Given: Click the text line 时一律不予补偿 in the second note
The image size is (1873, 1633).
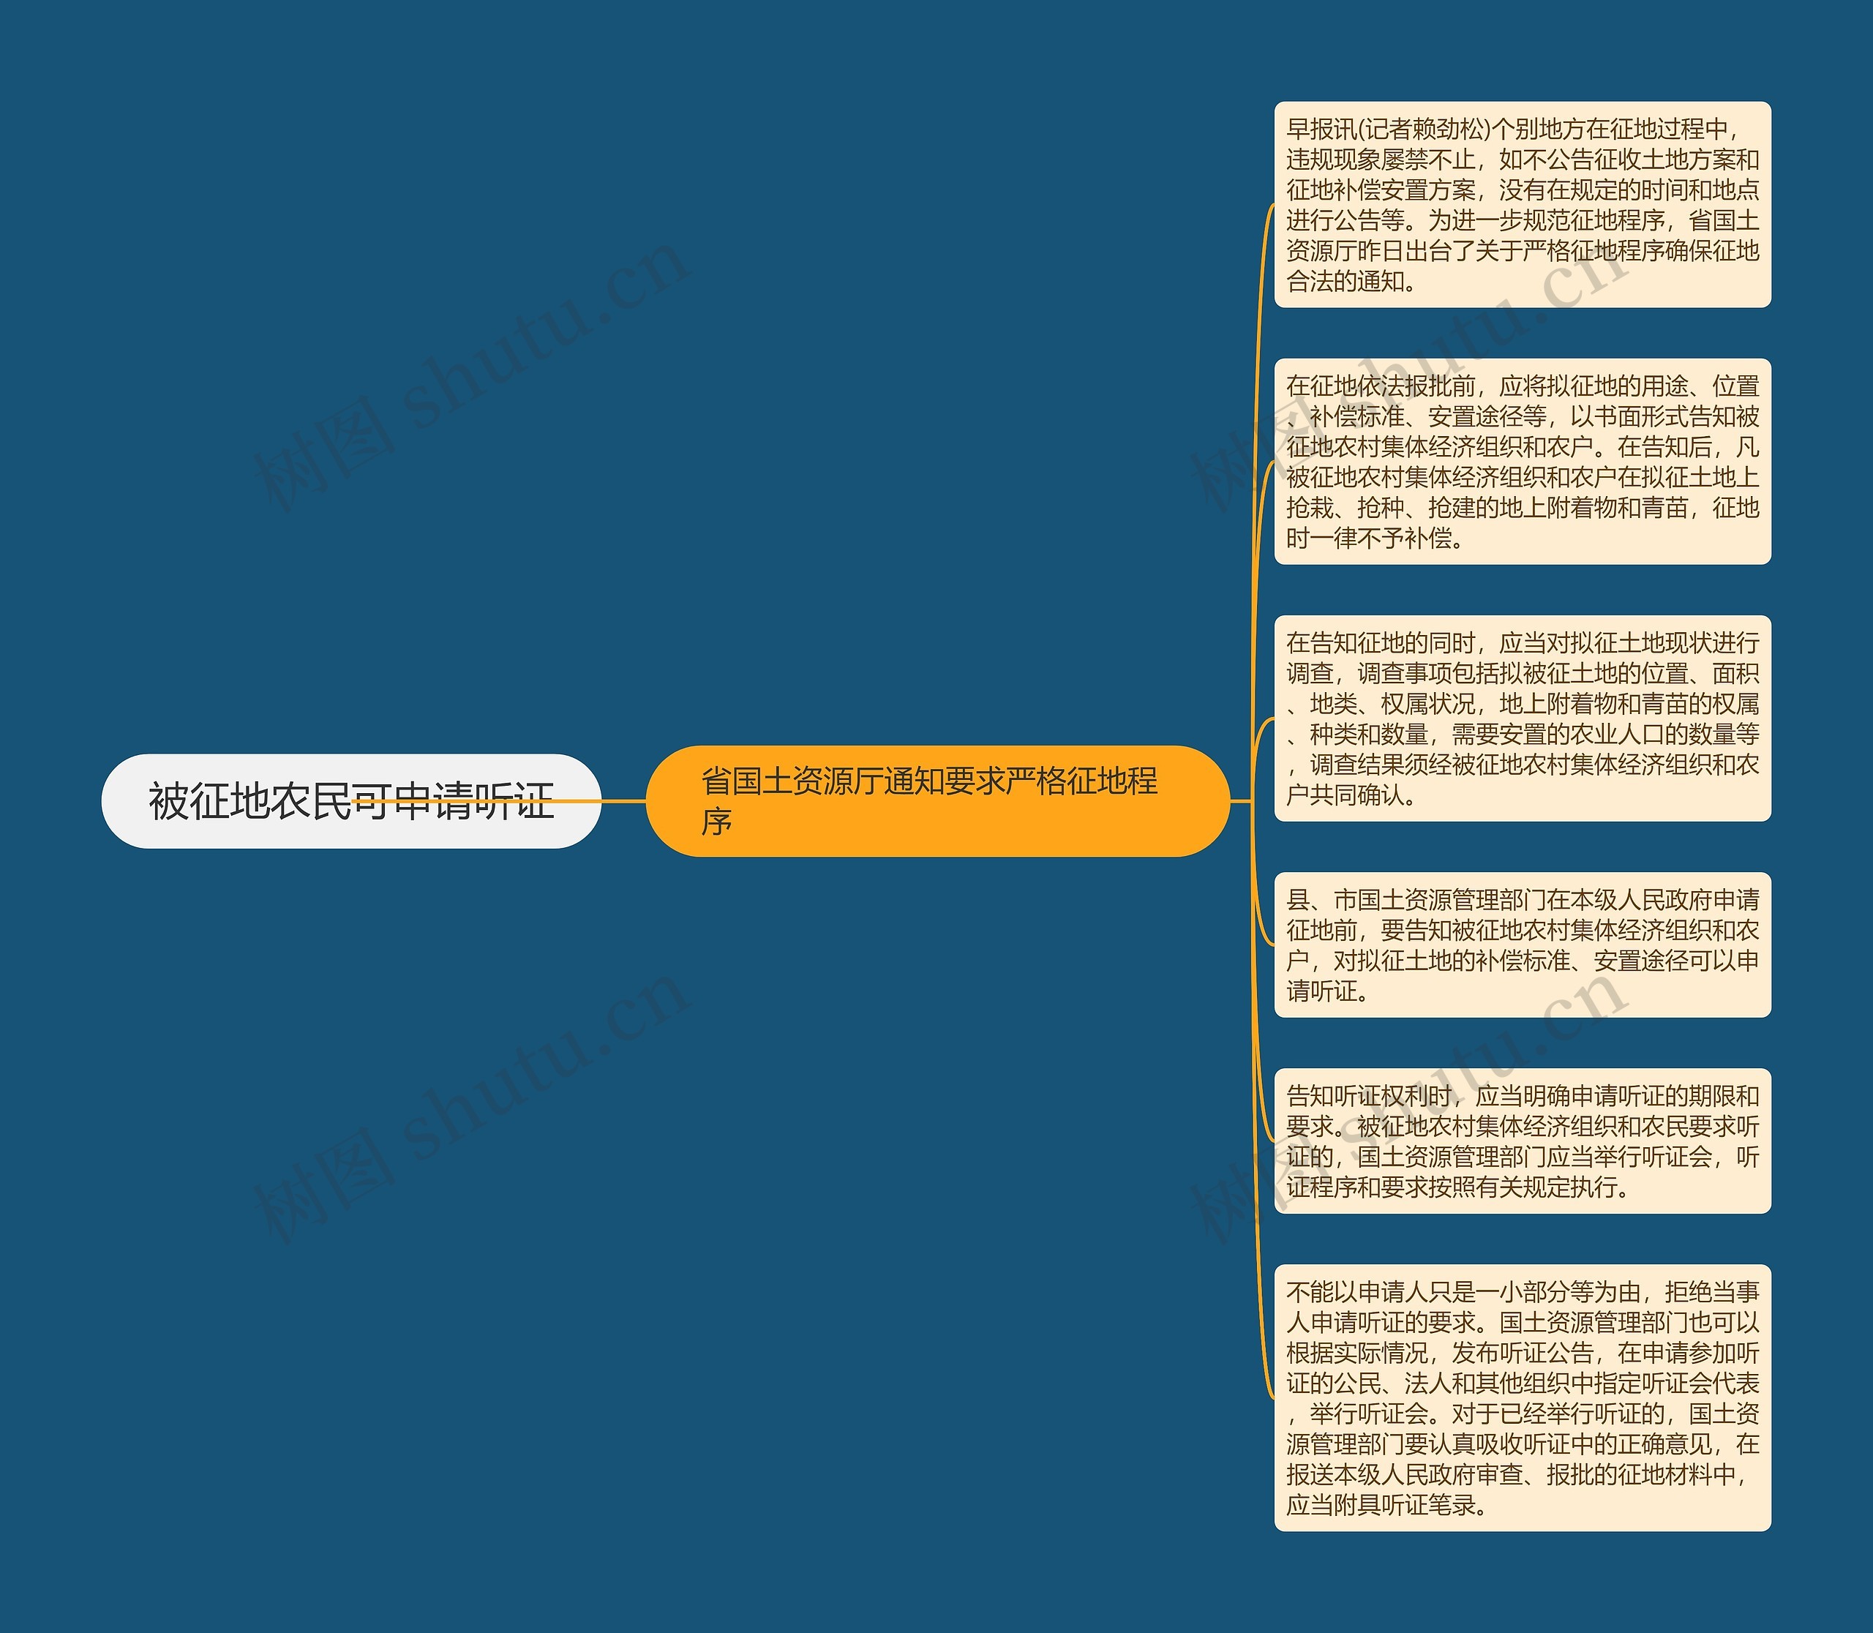Looking at the screenshot, I should click(1375, 538).
